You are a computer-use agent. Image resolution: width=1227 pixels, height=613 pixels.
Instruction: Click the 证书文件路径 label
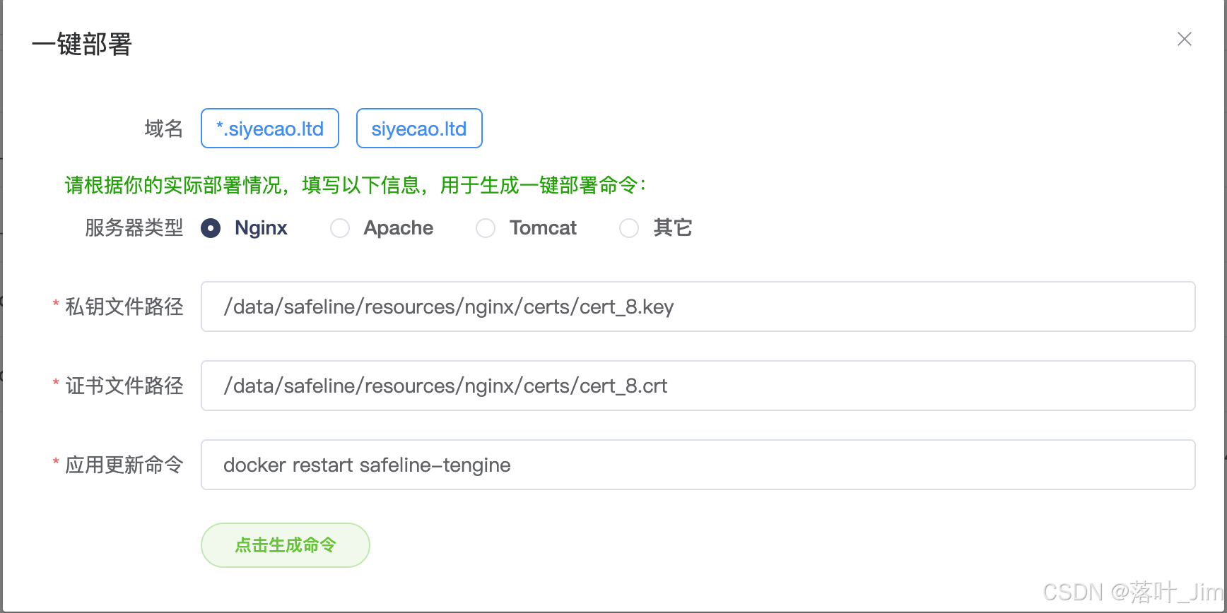click(124, 386)
